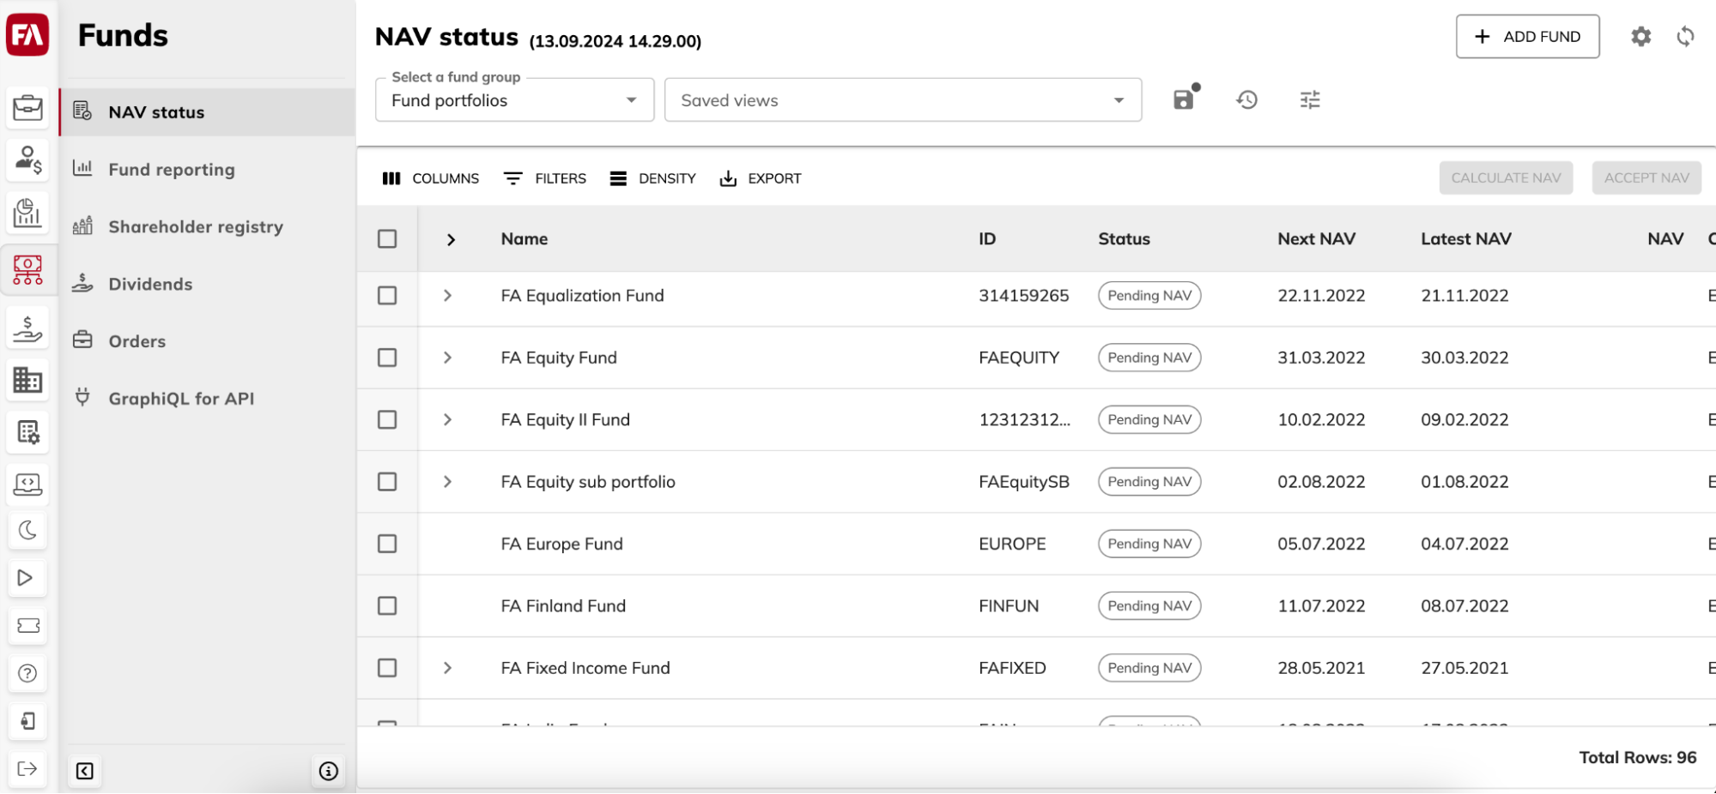Open Dividends menu item
This screenshot has height=794, width=1716.
[207, 284]
